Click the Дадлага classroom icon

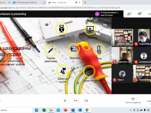click(73, 49)
